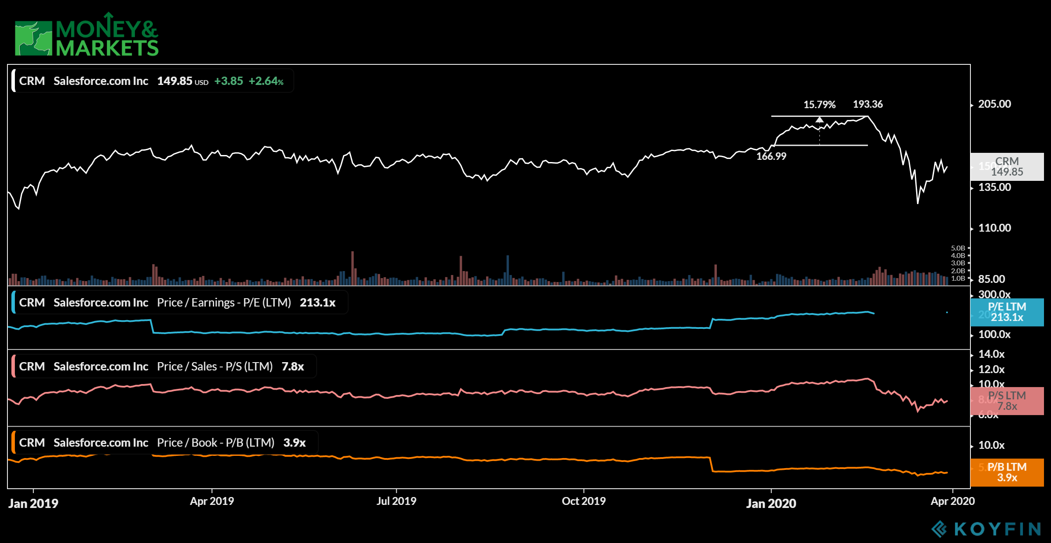Click the 12.0x P/S axis label
The height and width of the screenshot is (543, 1051).
click(x=991, y=370)
